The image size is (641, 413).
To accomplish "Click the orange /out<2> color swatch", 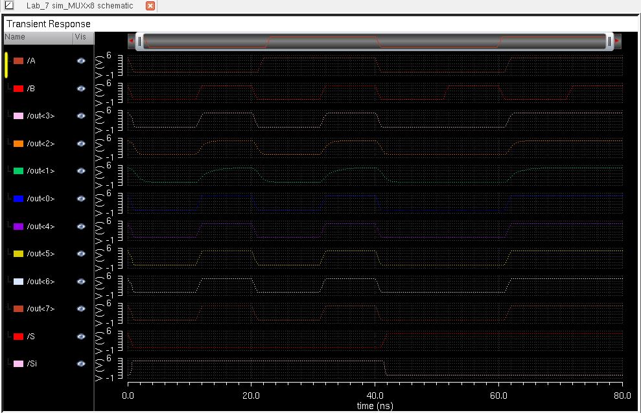I will [18, 144].
